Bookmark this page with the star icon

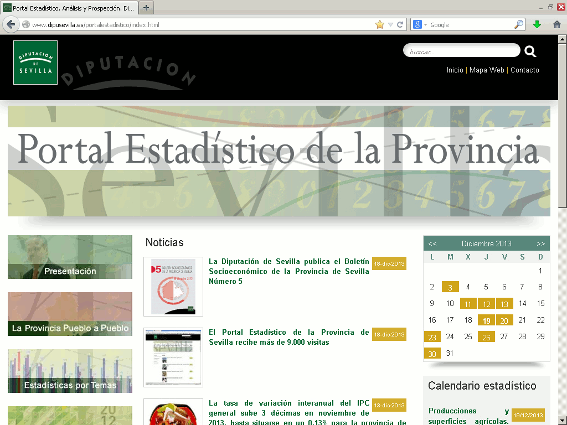pos(380,24)
